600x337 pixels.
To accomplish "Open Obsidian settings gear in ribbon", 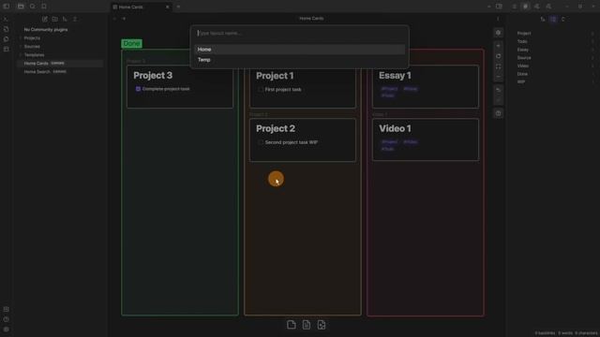I will (x=7, y=330).
